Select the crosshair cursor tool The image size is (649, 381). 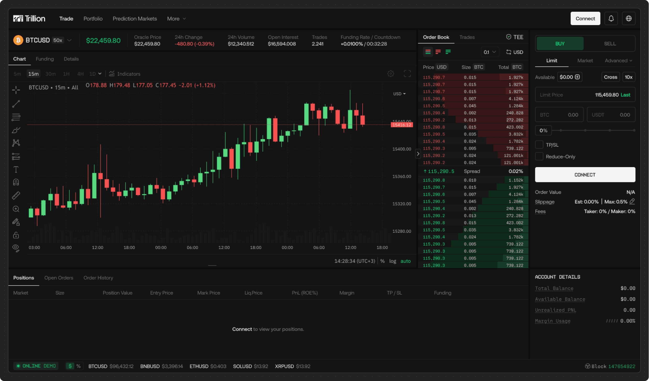pyautogui.click(x=16, y=90)
